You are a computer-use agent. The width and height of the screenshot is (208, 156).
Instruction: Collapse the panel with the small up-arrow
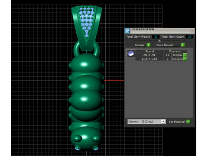159,41
